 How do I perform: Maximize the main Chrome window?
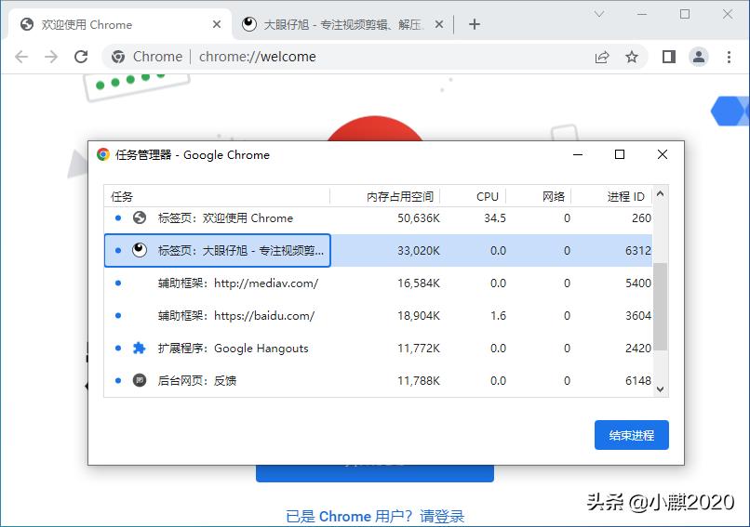coord(685,14)
